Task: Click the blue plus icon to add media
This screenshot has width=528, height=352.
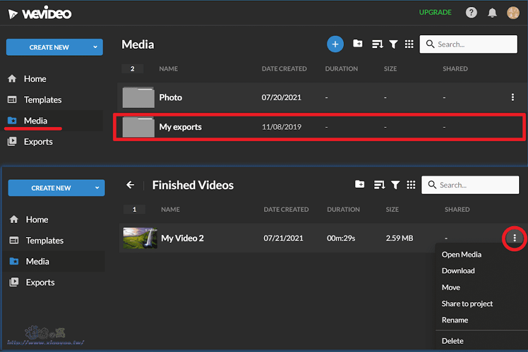Action: tap(335, 44)
